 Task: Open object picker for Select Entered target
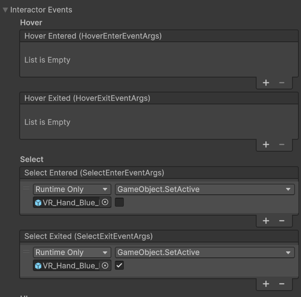105,203
